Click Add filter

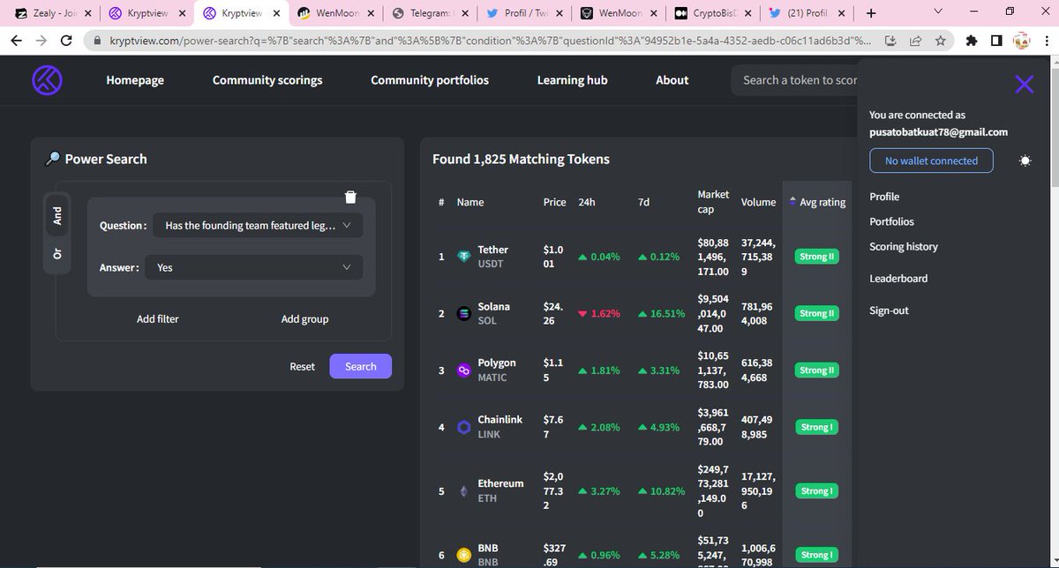158,318
